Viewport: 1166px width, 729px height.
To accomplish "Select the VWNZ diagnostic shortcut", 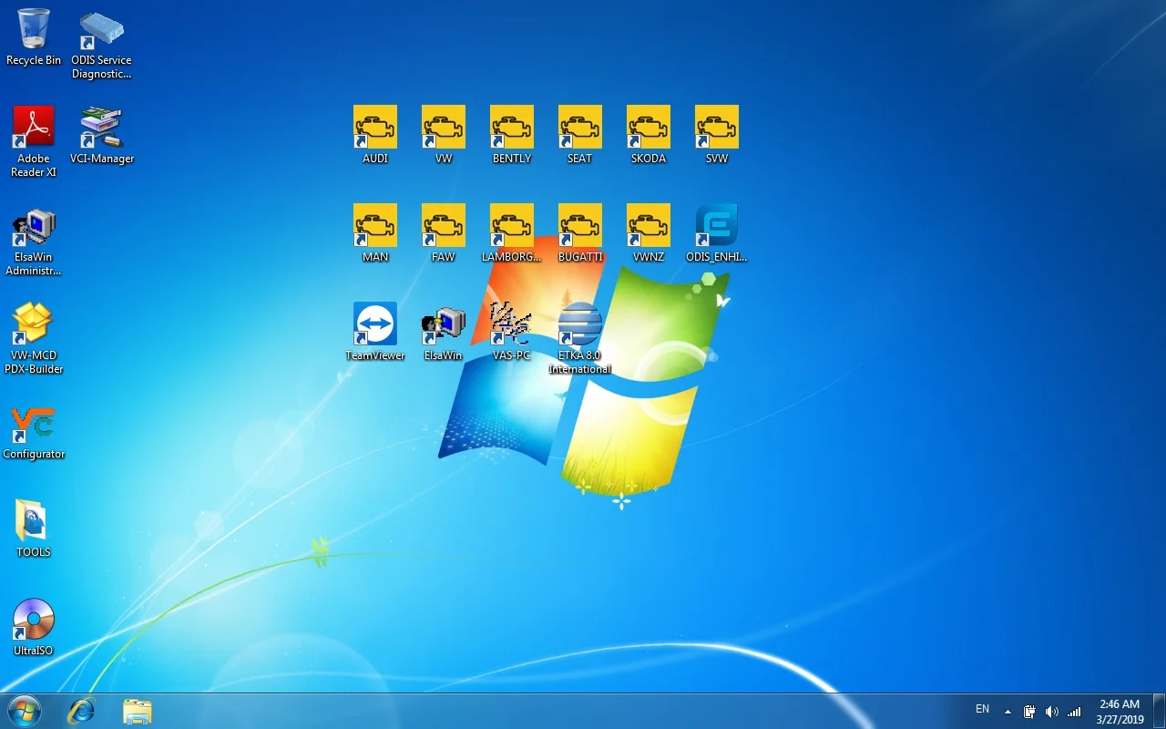I will (x=649, y=233).
